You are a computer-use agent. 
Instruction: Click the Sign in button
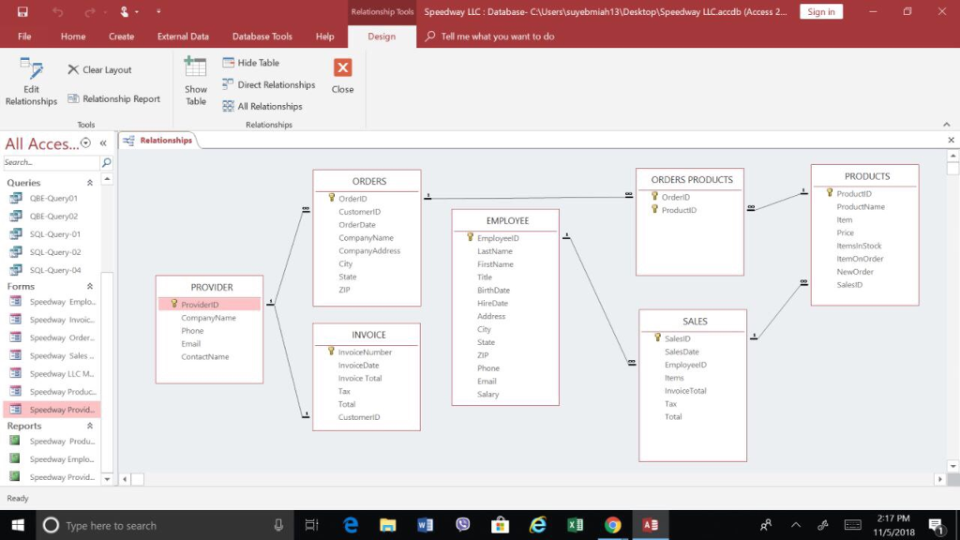click(821, 11)
